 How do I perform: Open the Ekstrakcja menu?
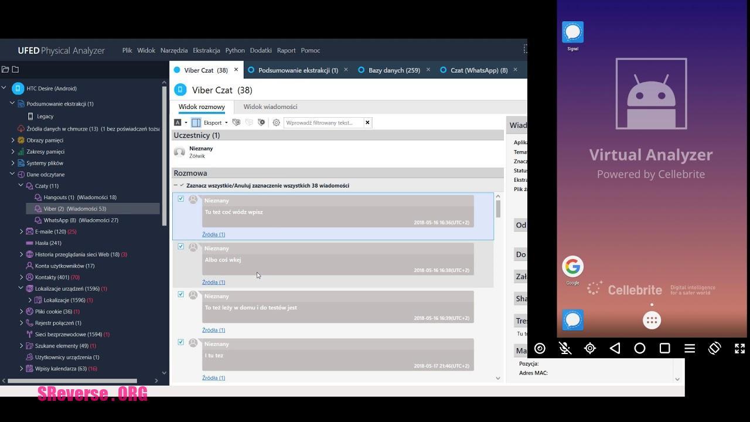(x=206, y=50)
